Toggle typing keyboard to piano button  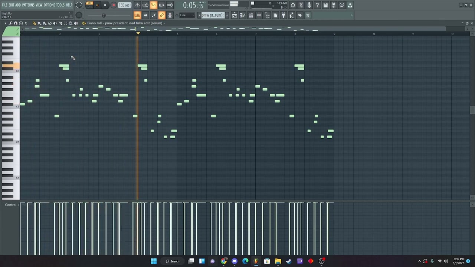coord(137,15)
